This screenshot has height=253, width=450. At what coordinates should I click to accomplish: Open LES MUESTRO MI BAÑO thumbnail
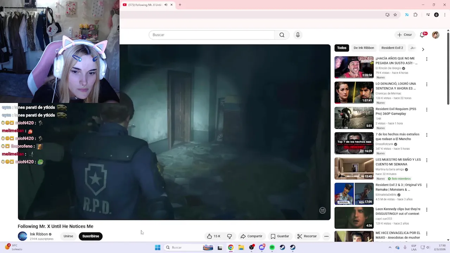coord(354,168)
